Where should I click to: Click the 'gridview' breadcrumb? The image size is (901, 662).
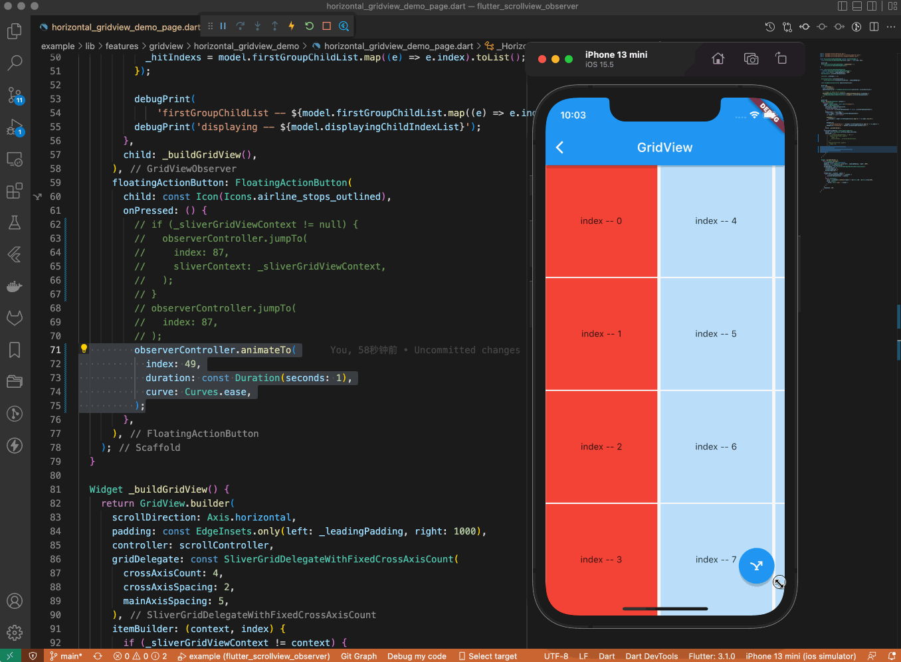pos(166,46)
